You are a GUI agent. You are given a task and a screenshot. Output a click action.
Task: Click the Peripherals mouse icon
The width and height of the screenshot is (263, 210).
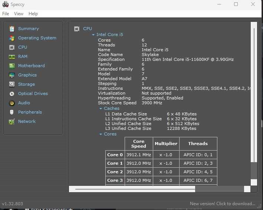click(11, 112)
